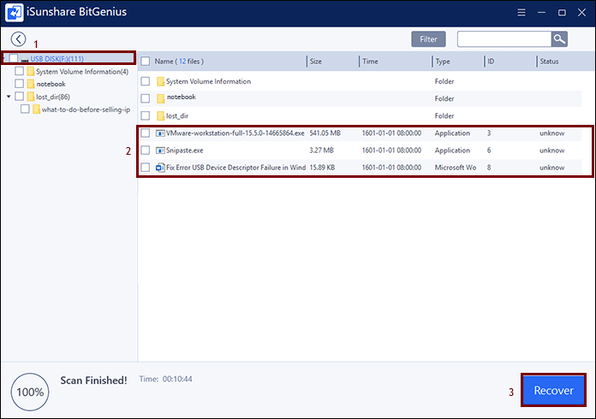Check the USB DISK(F:) checkbox

coord(14,58)
